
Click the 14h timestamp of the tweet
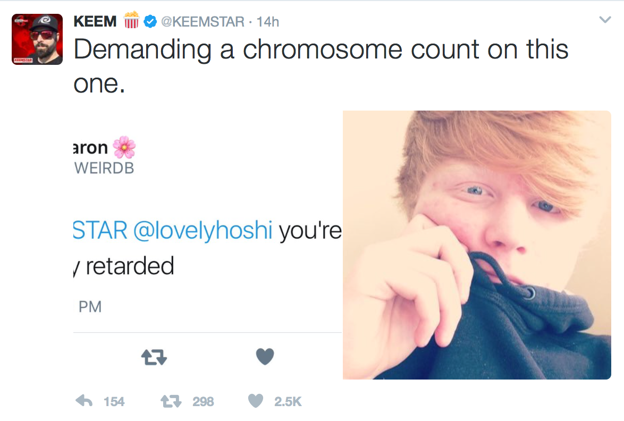[x=267, y=22]
